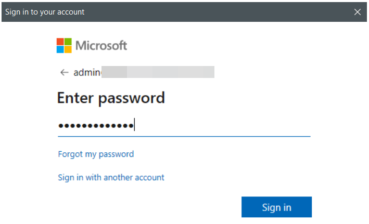Click the masked password dots
369x224 pixels.
point(95,125)
